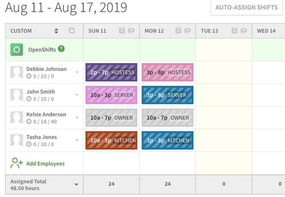Viewport: 285px width, 197px height.
Task: Expand John Smith's row dropdown arrow
Action: click(x=77, y=95)
